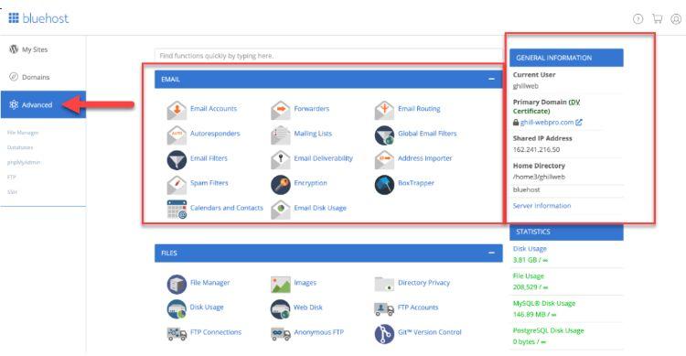686x356 pixels.
Task: Collapse the FILES section with minus
Action: tap(491, 254)
